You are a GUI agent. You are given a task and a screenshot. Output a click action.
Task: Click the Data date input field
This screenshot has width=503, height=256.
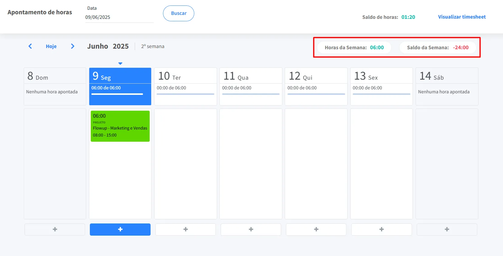[119, 17]
